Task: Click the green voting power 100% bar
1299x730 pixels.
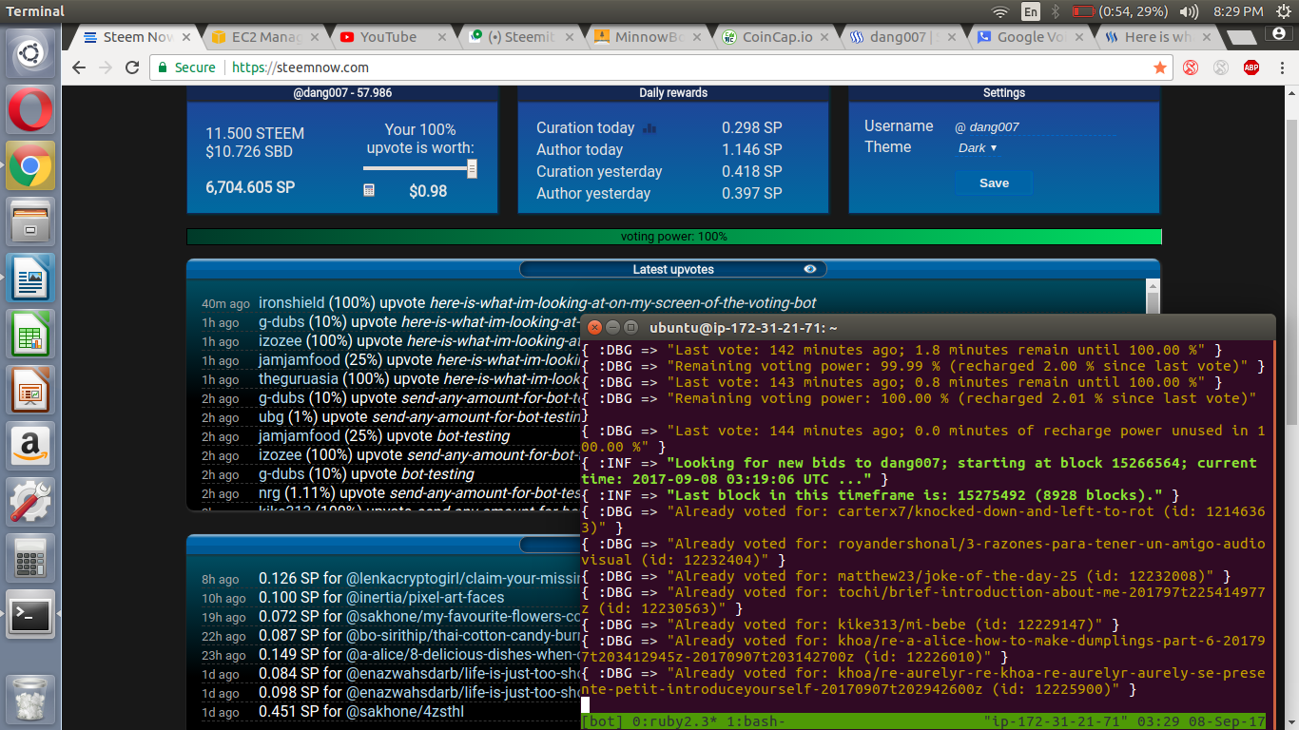Action: point(674,237)
